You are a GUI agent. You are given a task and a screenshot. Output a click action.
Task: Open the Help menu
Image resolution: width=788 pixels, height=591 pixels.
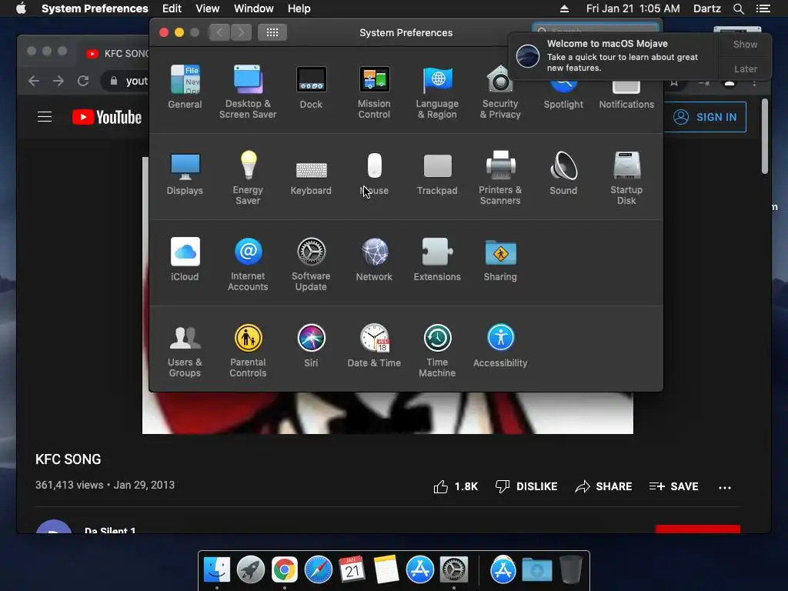click(299, 8)
